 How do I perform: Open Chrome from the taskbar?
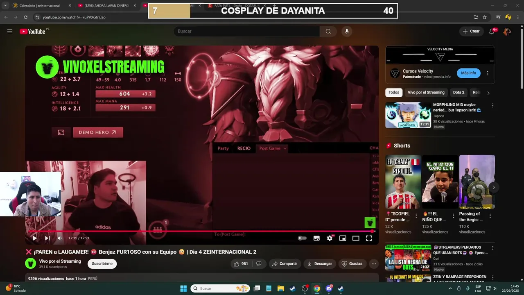316,288
